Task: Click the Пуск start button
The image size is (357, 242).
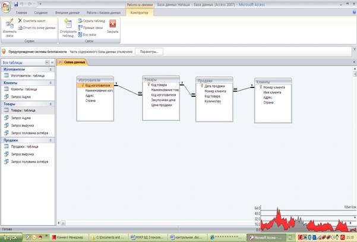Action: (x=12, y=237)
